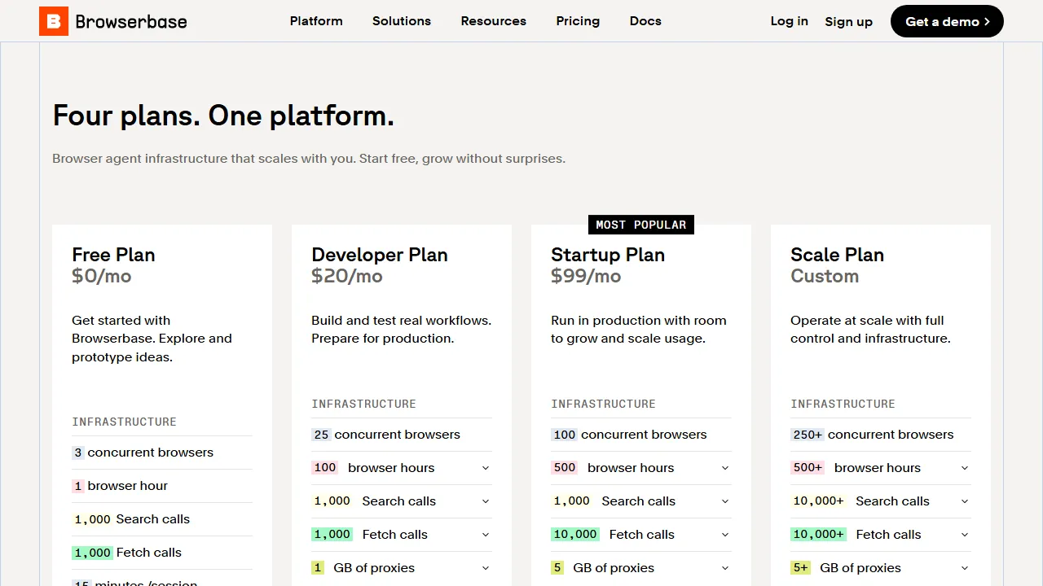Expand Scale Plan Fetch calls row
1043x586 pixels.
pyautogui.click(x=881, y=535)
